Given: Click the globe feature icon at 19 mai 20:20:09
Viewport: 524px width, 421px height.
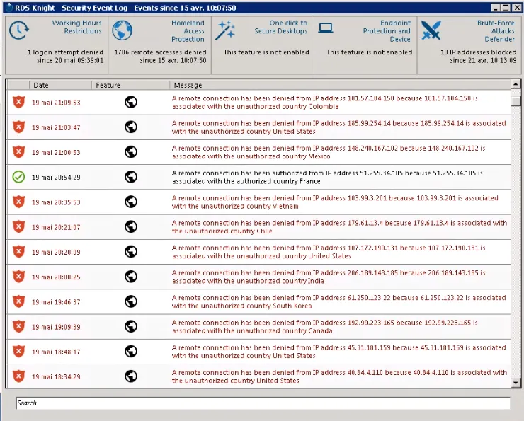Looking at the screenshot, I should (131, 252).
